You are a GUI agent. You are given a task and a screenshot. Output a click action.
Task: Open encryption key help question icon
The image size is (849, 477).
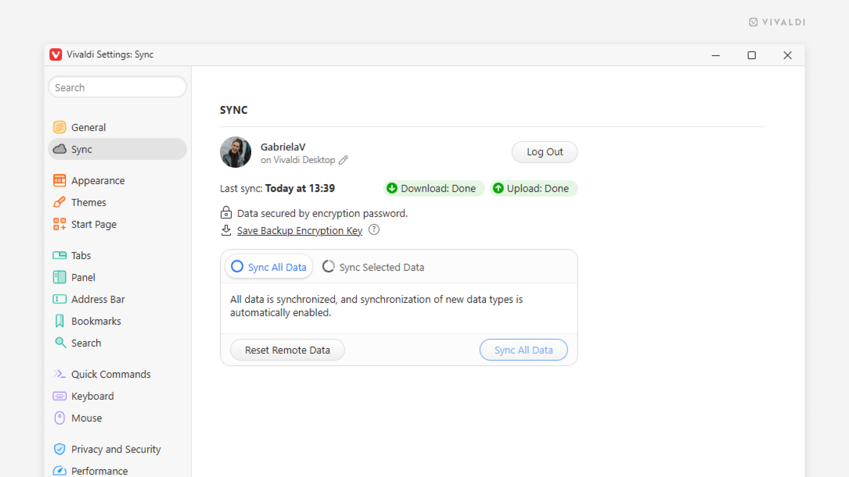tap(374, 230)
